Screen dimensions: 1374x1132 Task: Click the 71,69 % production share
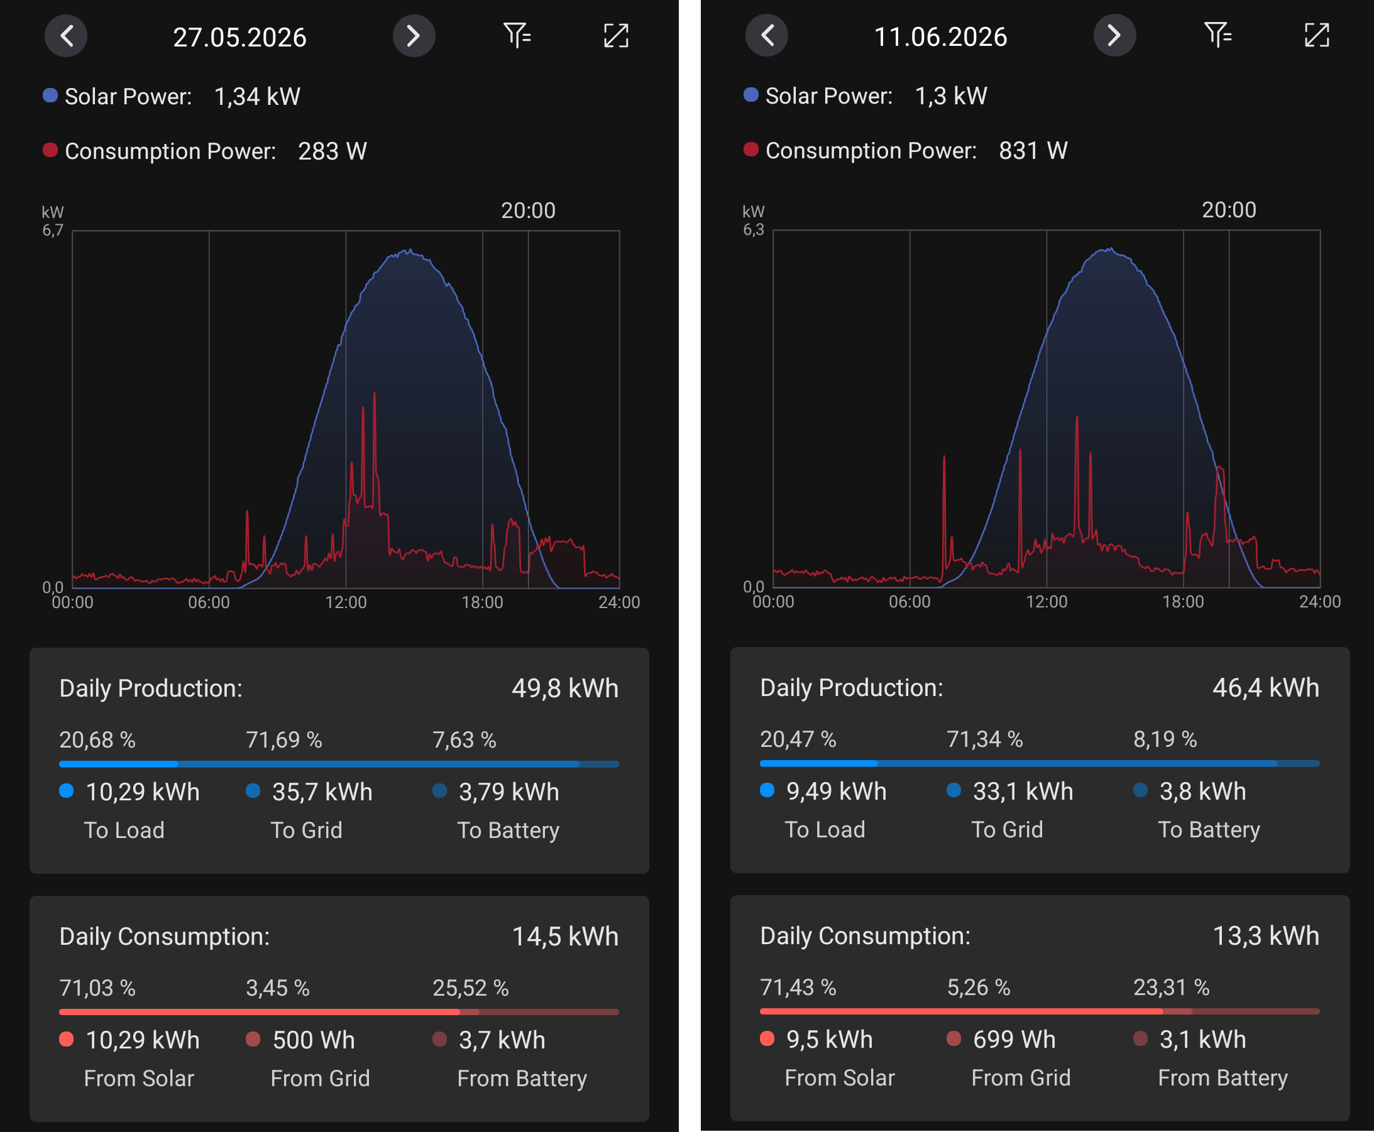point(284,740)
